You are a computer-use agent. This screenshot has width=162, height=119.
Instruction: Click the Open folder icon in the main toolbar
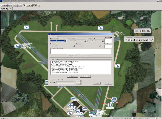(5, 6)
